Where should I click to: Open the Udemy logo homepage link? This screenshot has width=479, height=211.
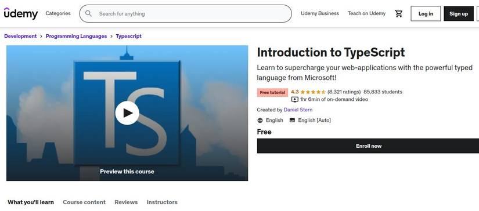[x=21, y=13]
